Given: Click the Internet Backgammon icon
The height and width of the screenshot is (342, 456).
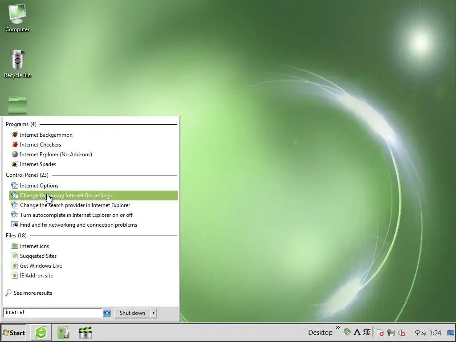Looking at the screenshot, I should (x=15, y=134).
